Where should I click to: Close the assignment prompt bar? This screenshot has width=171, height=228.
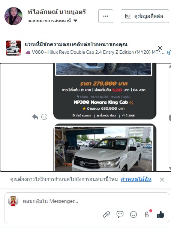pyautogui.click(x=162, y=180)
